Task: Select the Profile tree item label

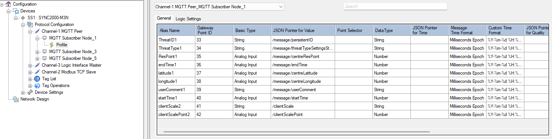Action: click(x=62, y=45)
